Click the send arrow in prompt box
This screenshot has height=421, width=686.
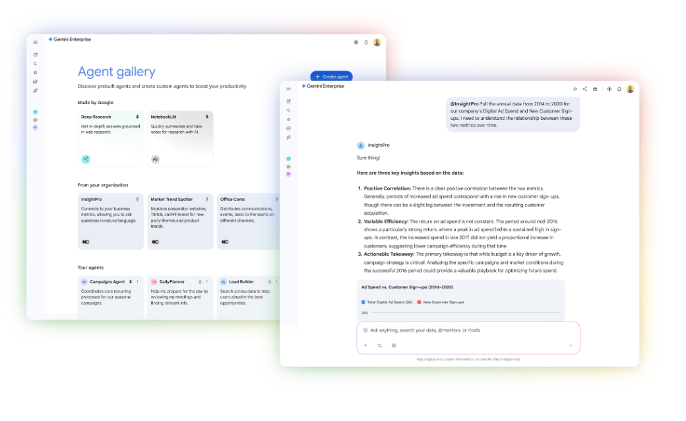click(x=571, y=345)
